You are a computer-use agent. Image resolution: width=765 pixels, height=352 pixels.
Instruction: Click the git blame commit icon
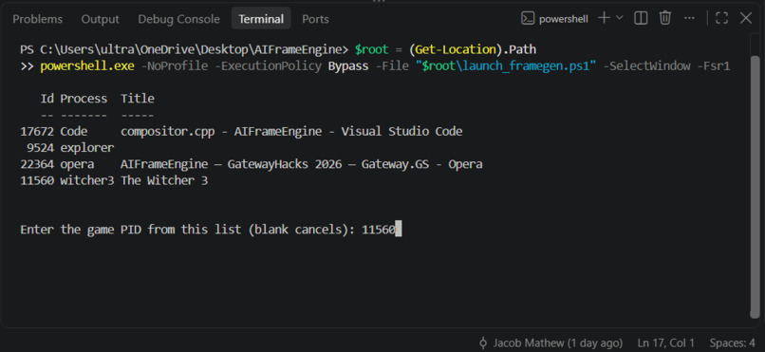tap(483, 343)
